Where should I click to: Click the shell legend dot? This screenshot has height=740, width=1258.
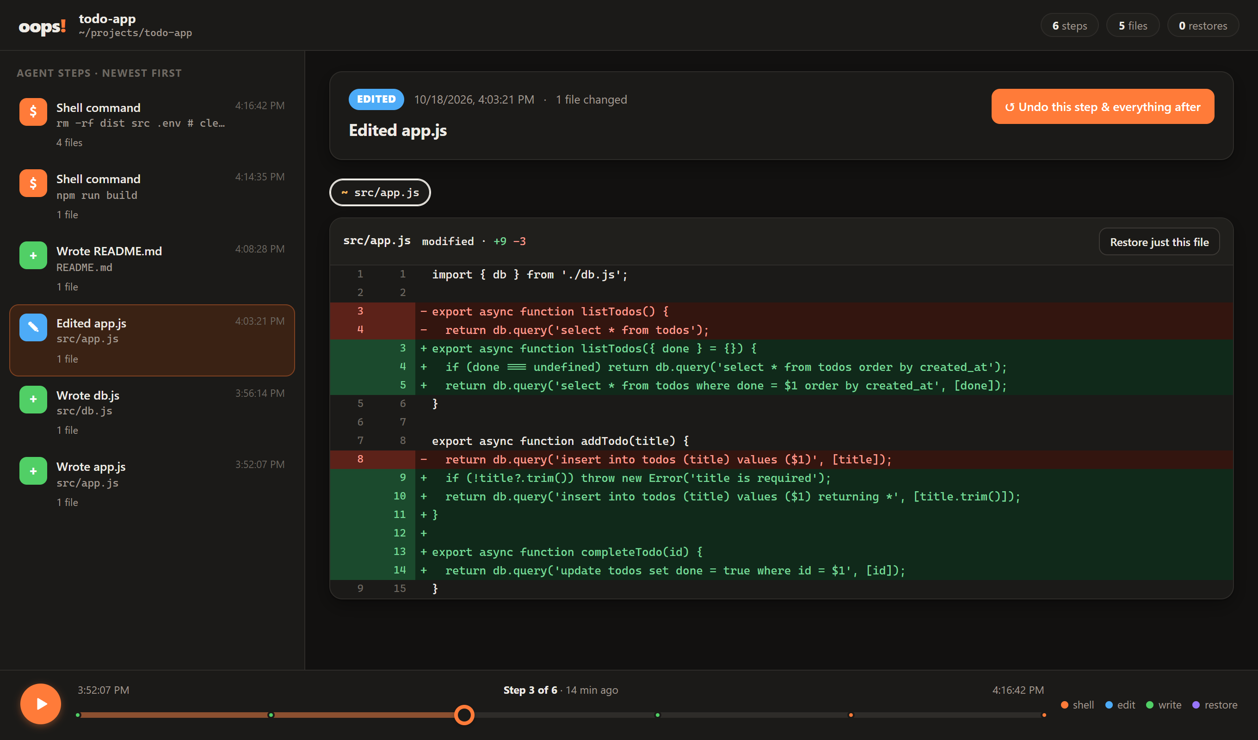1064,705
